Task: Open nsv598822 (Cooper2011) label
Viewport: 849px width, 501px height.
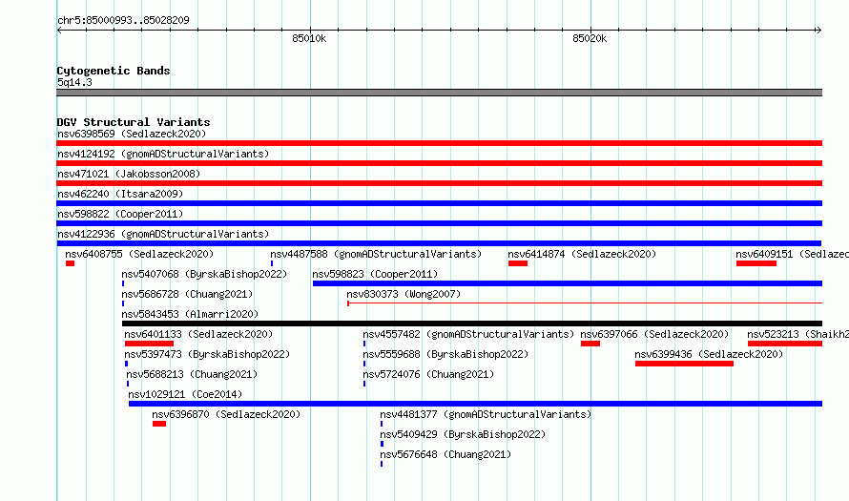Action: (x=120, y=214)
